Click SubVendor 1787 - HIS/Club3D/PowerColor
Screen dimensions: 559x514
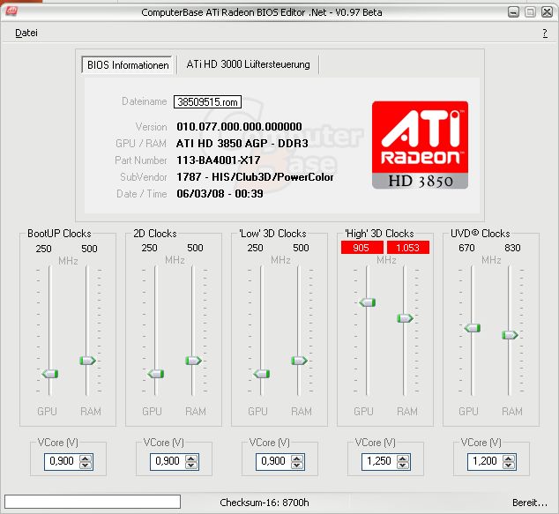[x=255, y=177]
